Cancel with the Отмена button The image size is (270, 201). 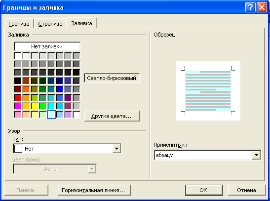coord(246,190)
